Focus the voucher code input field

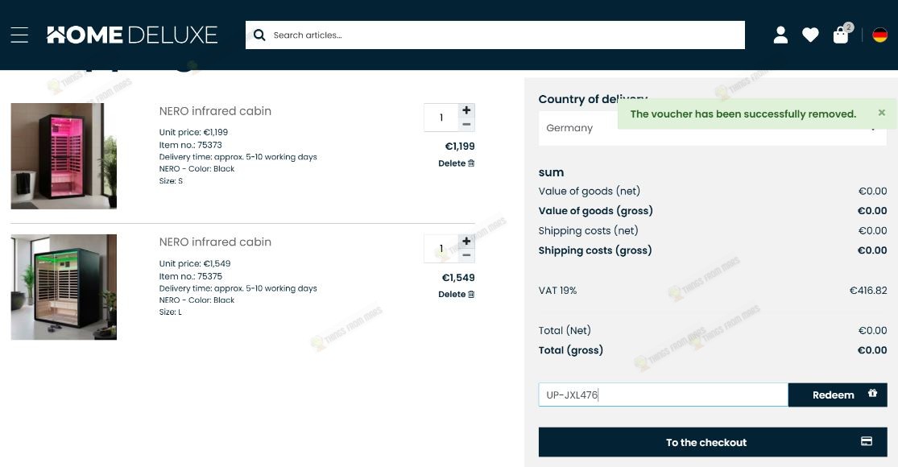[663, 395]
